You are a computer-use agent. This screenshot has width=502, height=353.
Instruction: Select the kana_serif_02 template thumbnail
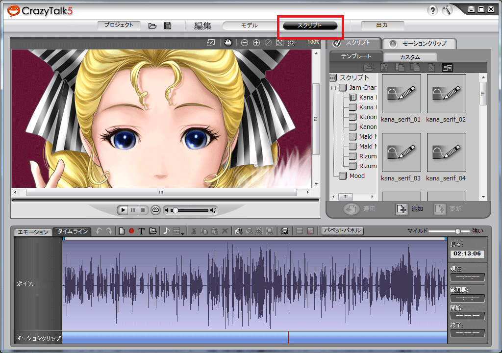click(446, 94)
